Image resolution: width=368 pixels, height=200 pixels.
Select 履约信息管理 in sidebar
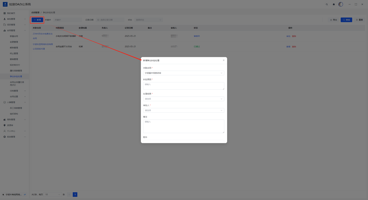[x=16, y=71]
